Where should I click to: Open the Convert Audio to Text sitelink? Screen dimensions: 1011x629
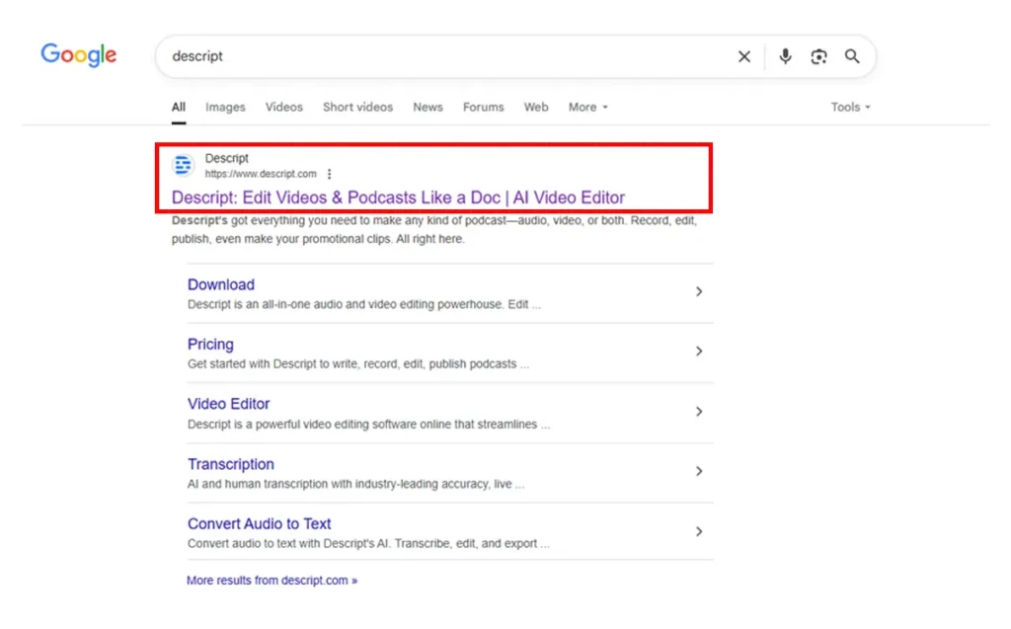click(260, 524)
